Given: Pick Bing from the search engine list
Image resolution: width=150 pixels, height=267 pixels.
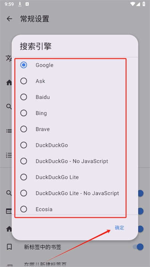Looking at the screenshot, I should 24,113.
